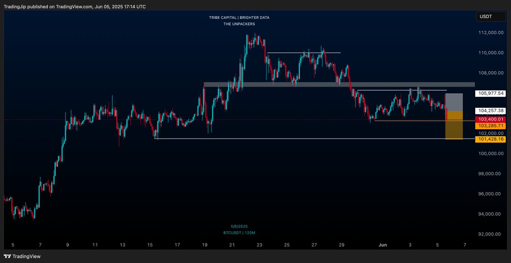Click the red 103,400.01 current price label
The height and width of the screenshot is (263, 511).
491,120
